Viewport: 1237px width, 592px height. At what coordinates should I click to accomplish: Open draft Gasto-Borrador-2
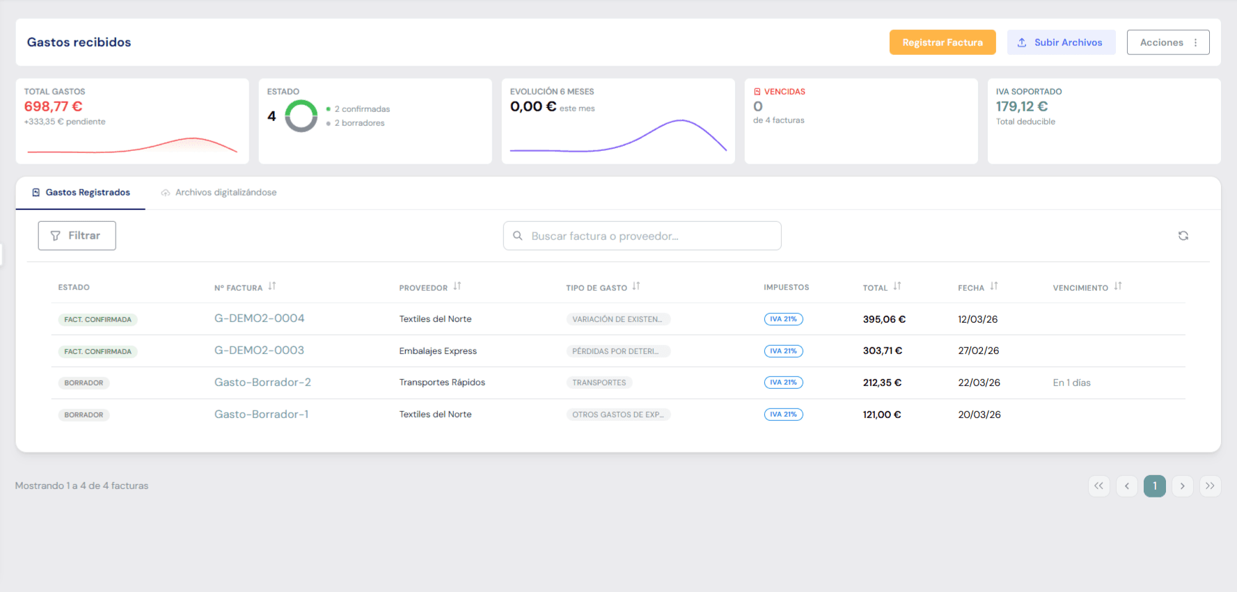[262, 383]
